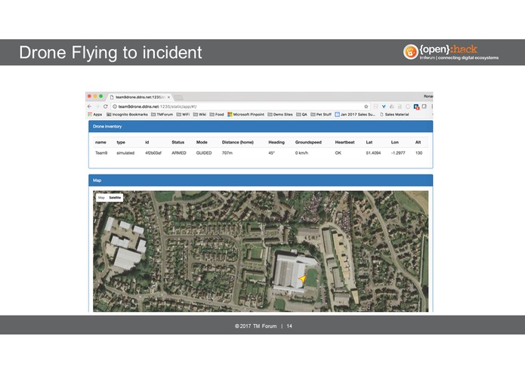
Task: Click the '-1.2977' longitude cell
Action: [x=398, y=153]
